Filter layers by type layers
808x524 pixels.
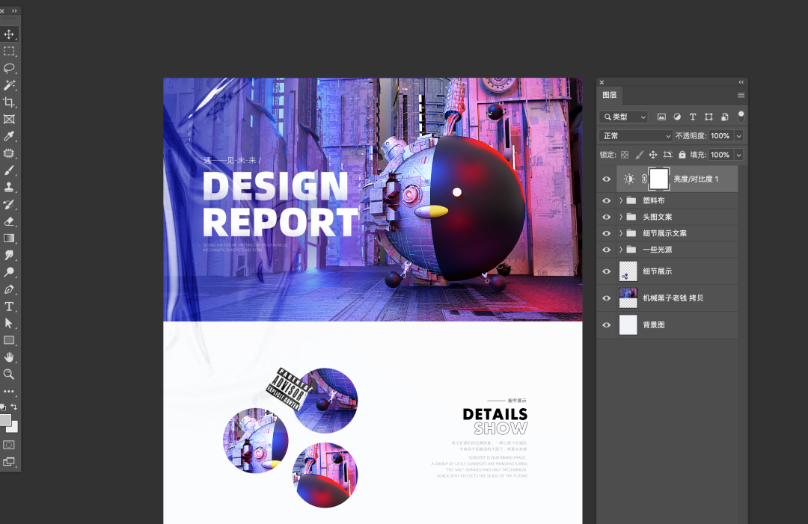(x=693, y=117)
